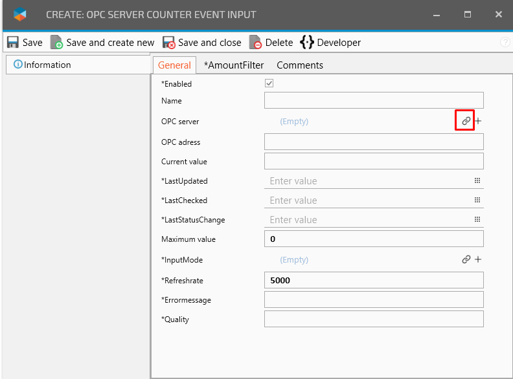This screenshot has height=379, width=513.
Task: Add new InputMode with plus icon
Action: [x=478, y=259]
